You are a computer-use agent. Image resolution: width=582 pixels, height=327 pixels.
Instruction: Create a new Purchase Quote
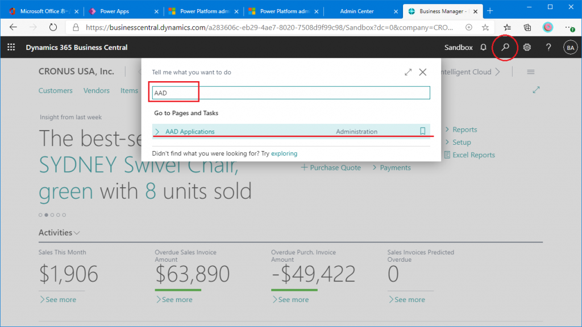(331, 167)
